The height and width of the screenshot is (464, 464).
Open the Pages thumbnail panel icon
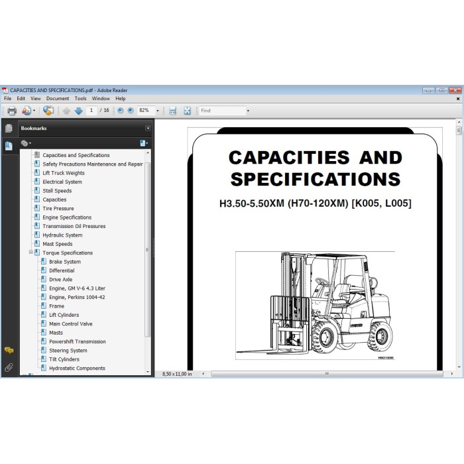coord(9,128)
